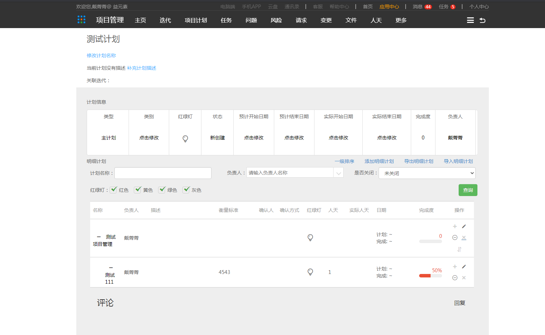Click 点击修改 under 预计开始日期
The image size is (545, 335).
click(254, 138)
